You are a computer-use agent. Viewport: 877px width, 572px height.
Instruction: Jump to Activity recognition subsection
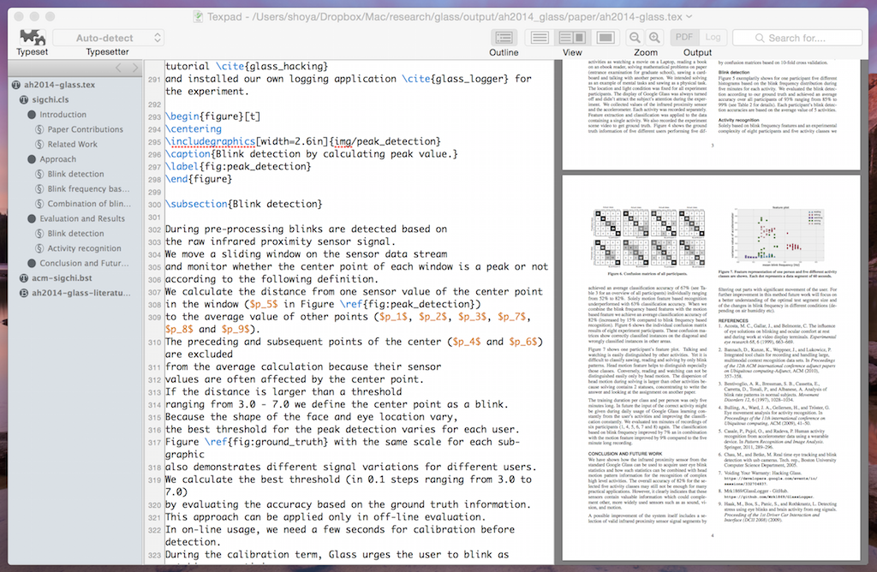tap(84, 248)
